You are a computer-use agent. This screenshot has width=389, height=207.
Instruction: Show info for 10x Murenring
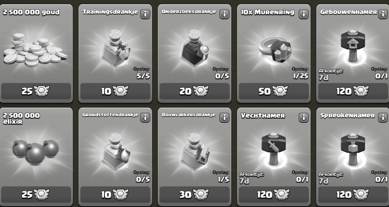point(304,14)
